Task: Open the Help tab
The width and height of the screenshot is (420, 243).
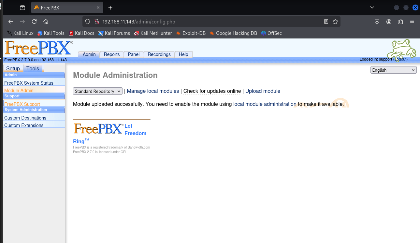Action: (x=183, y=54)
